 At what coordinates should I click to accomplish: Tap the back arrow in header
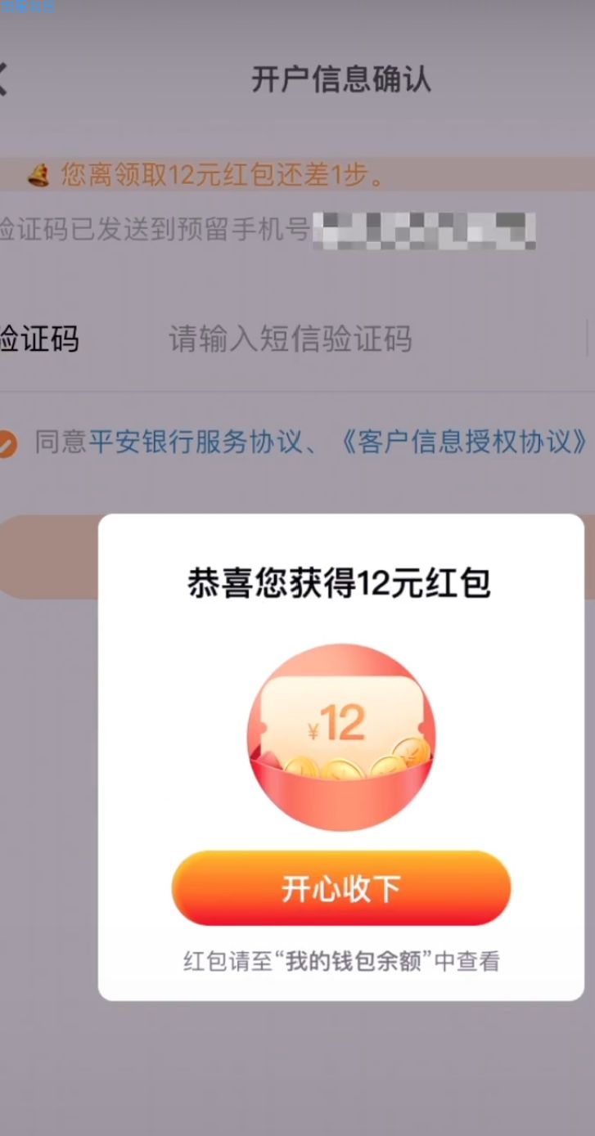pos(2,79)
